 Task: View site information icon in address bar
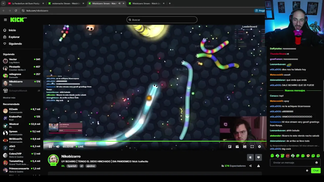23,11
